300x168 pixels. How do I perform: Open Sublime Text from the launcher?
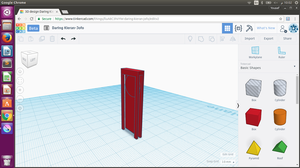(x=7, y=63)
